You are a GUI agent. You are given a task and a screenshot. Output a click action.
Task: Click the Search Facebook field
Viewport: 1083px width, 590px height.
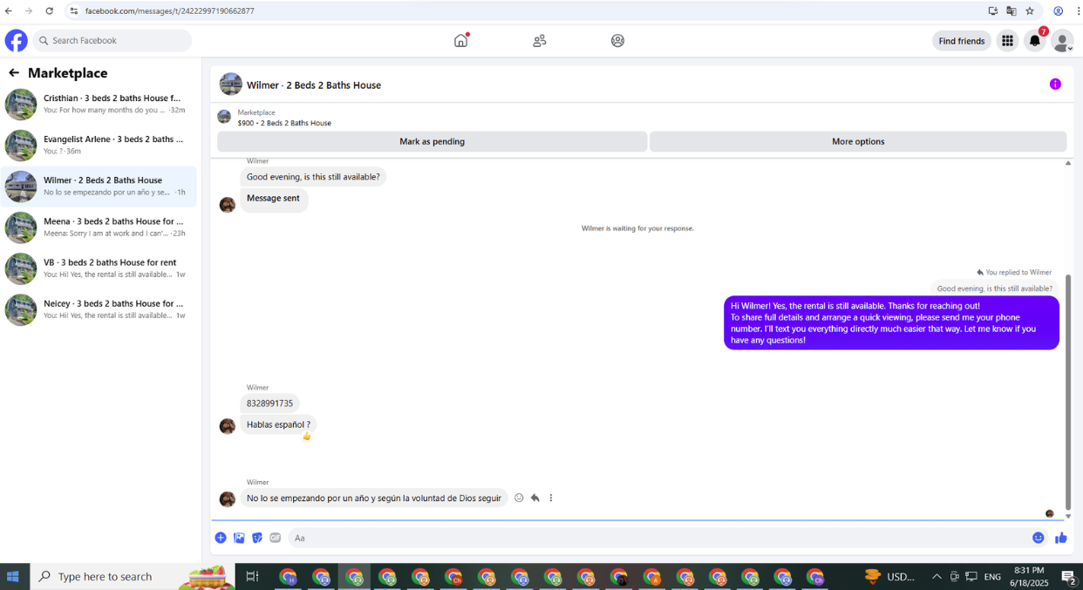point(112,40)
